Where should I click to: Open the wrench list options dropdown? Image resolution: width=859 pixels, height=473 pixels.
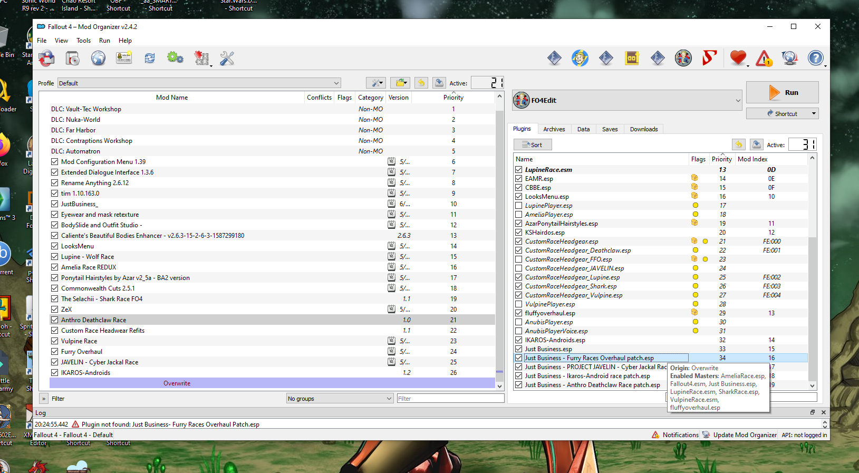coord(376,83)
